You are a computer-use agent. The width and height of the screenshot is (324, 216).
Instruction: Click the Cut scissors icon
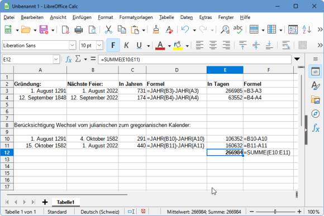[x=108, y=30]
